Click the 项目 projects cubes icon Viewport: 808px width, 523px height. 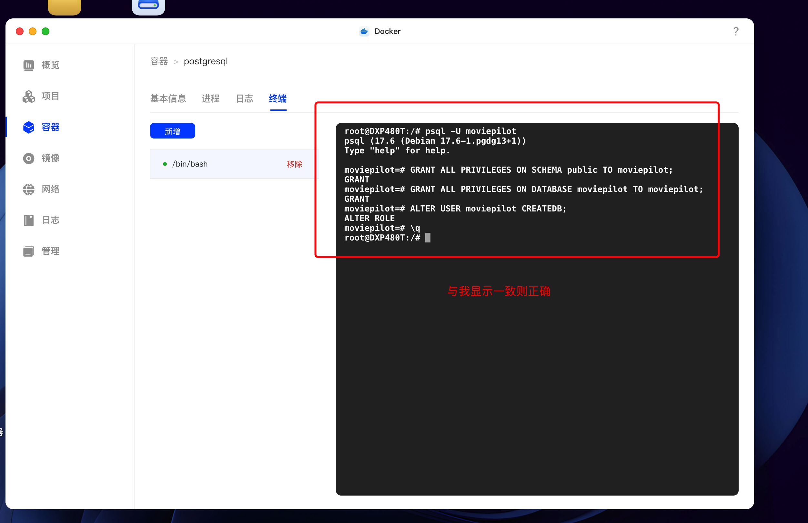pyautogui.click(x=28, y=96)
